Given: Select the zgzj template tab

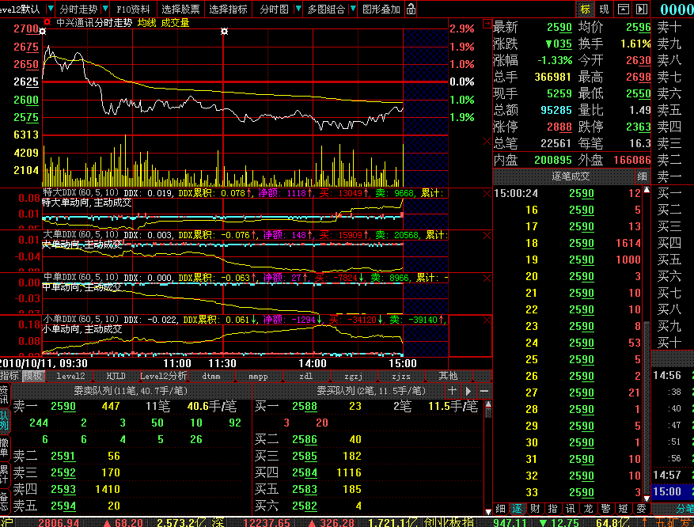Looking at the screenshot, I should point(353,376).
